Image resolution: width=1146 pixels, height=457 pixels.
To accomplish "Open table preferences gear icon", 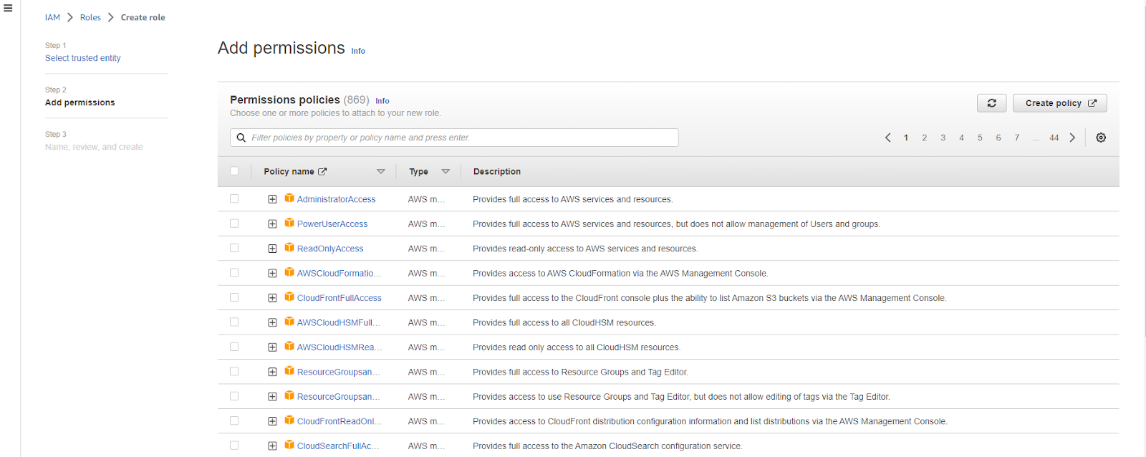I will (x=1101, y=138).
